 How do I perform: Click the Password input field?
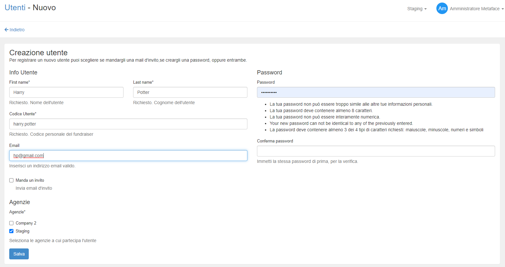click(376, 92)
